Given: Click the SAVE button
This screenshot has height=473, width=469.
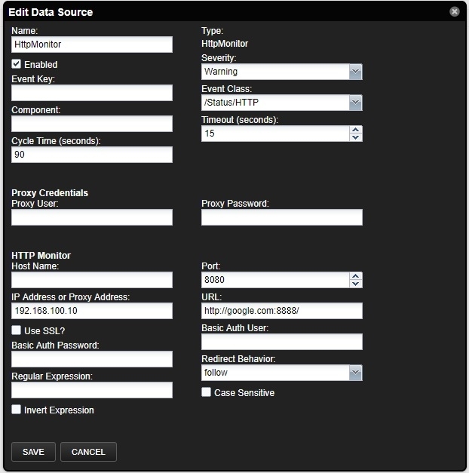Looking at the screenshot, I should point(33,452).
